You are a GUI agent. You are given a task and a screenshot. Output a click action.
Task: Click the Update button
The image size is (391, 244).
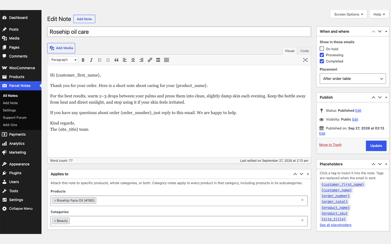pyautogui.click(x=376, y=146)
